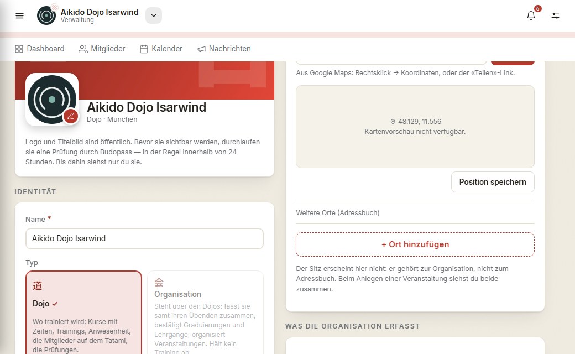Click the Position speichern button

coord(493,182)
